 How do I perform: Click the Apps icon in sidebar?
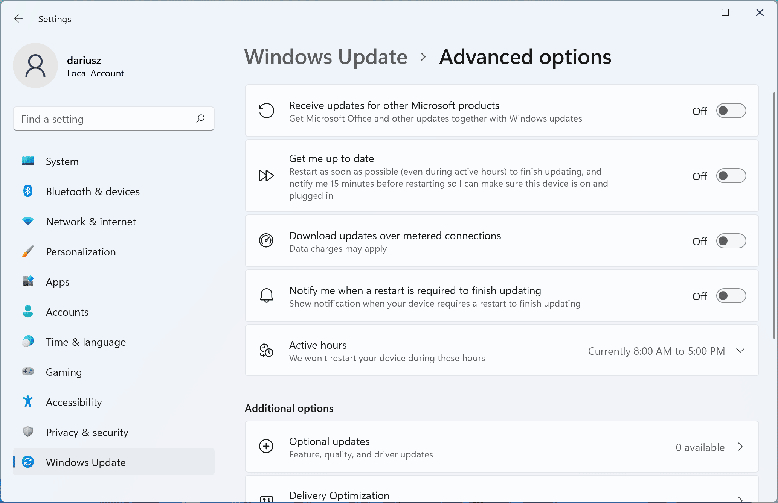pos(28,281)
